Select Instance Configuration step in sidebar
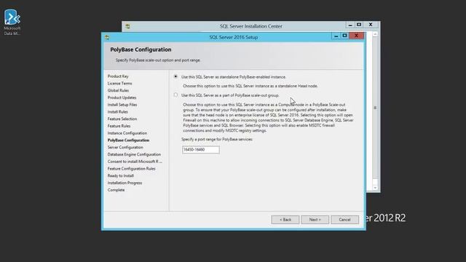The image size is (466, 262). tap(127, 133)
